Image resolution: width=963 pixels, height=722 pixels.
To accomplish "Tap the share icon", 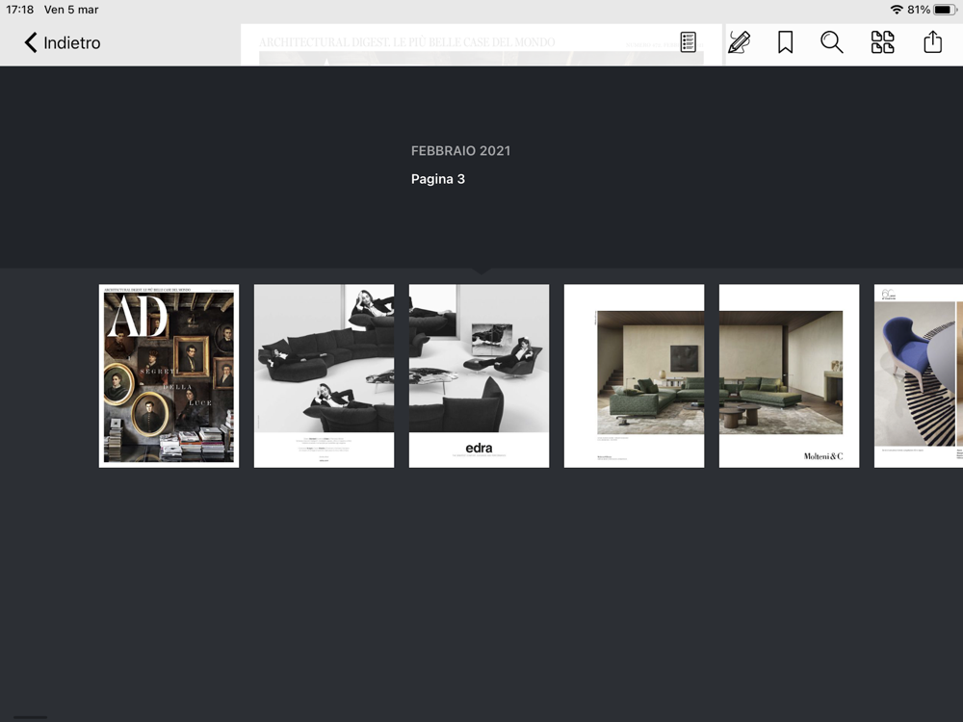I will click(x=932, y=41).
